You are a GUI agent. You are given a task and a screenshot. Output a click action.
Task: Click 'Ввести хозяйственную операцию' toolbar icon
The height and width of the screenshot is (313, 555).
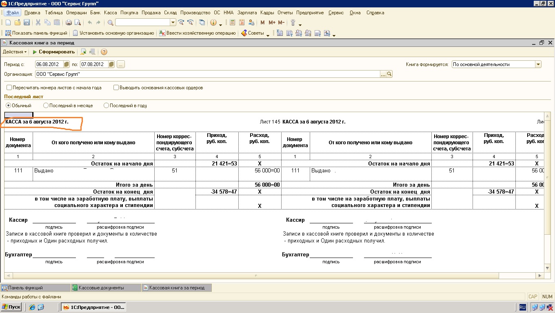[198, 33]
